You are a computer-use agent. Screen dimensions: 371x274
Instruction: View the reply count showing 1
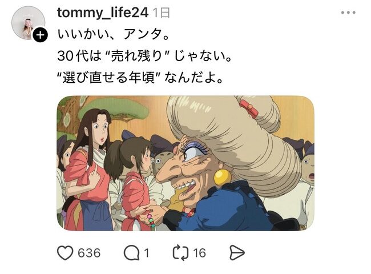click(147, 253)
